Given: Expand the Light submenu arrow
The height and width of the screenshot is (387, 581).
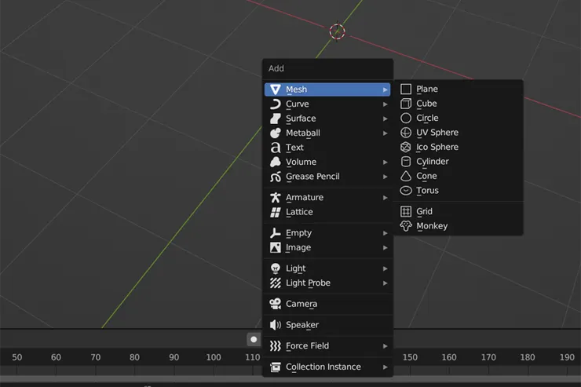Looking at the screenshot, I should (x=386, y=269).
